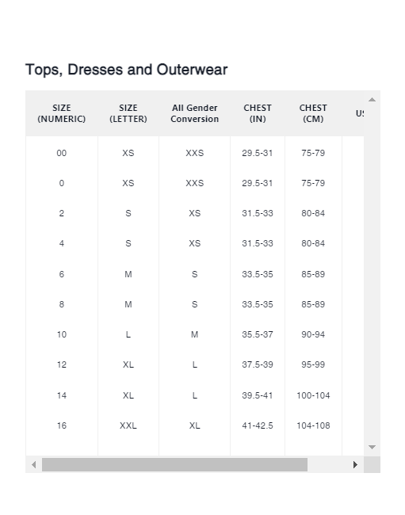
Task: Select the XXL letter size cell
Action: 128,425
